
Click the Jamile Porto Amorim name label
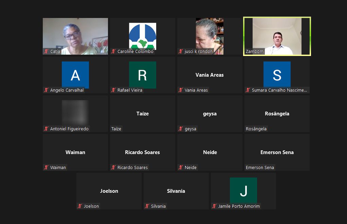pos(239,206)
